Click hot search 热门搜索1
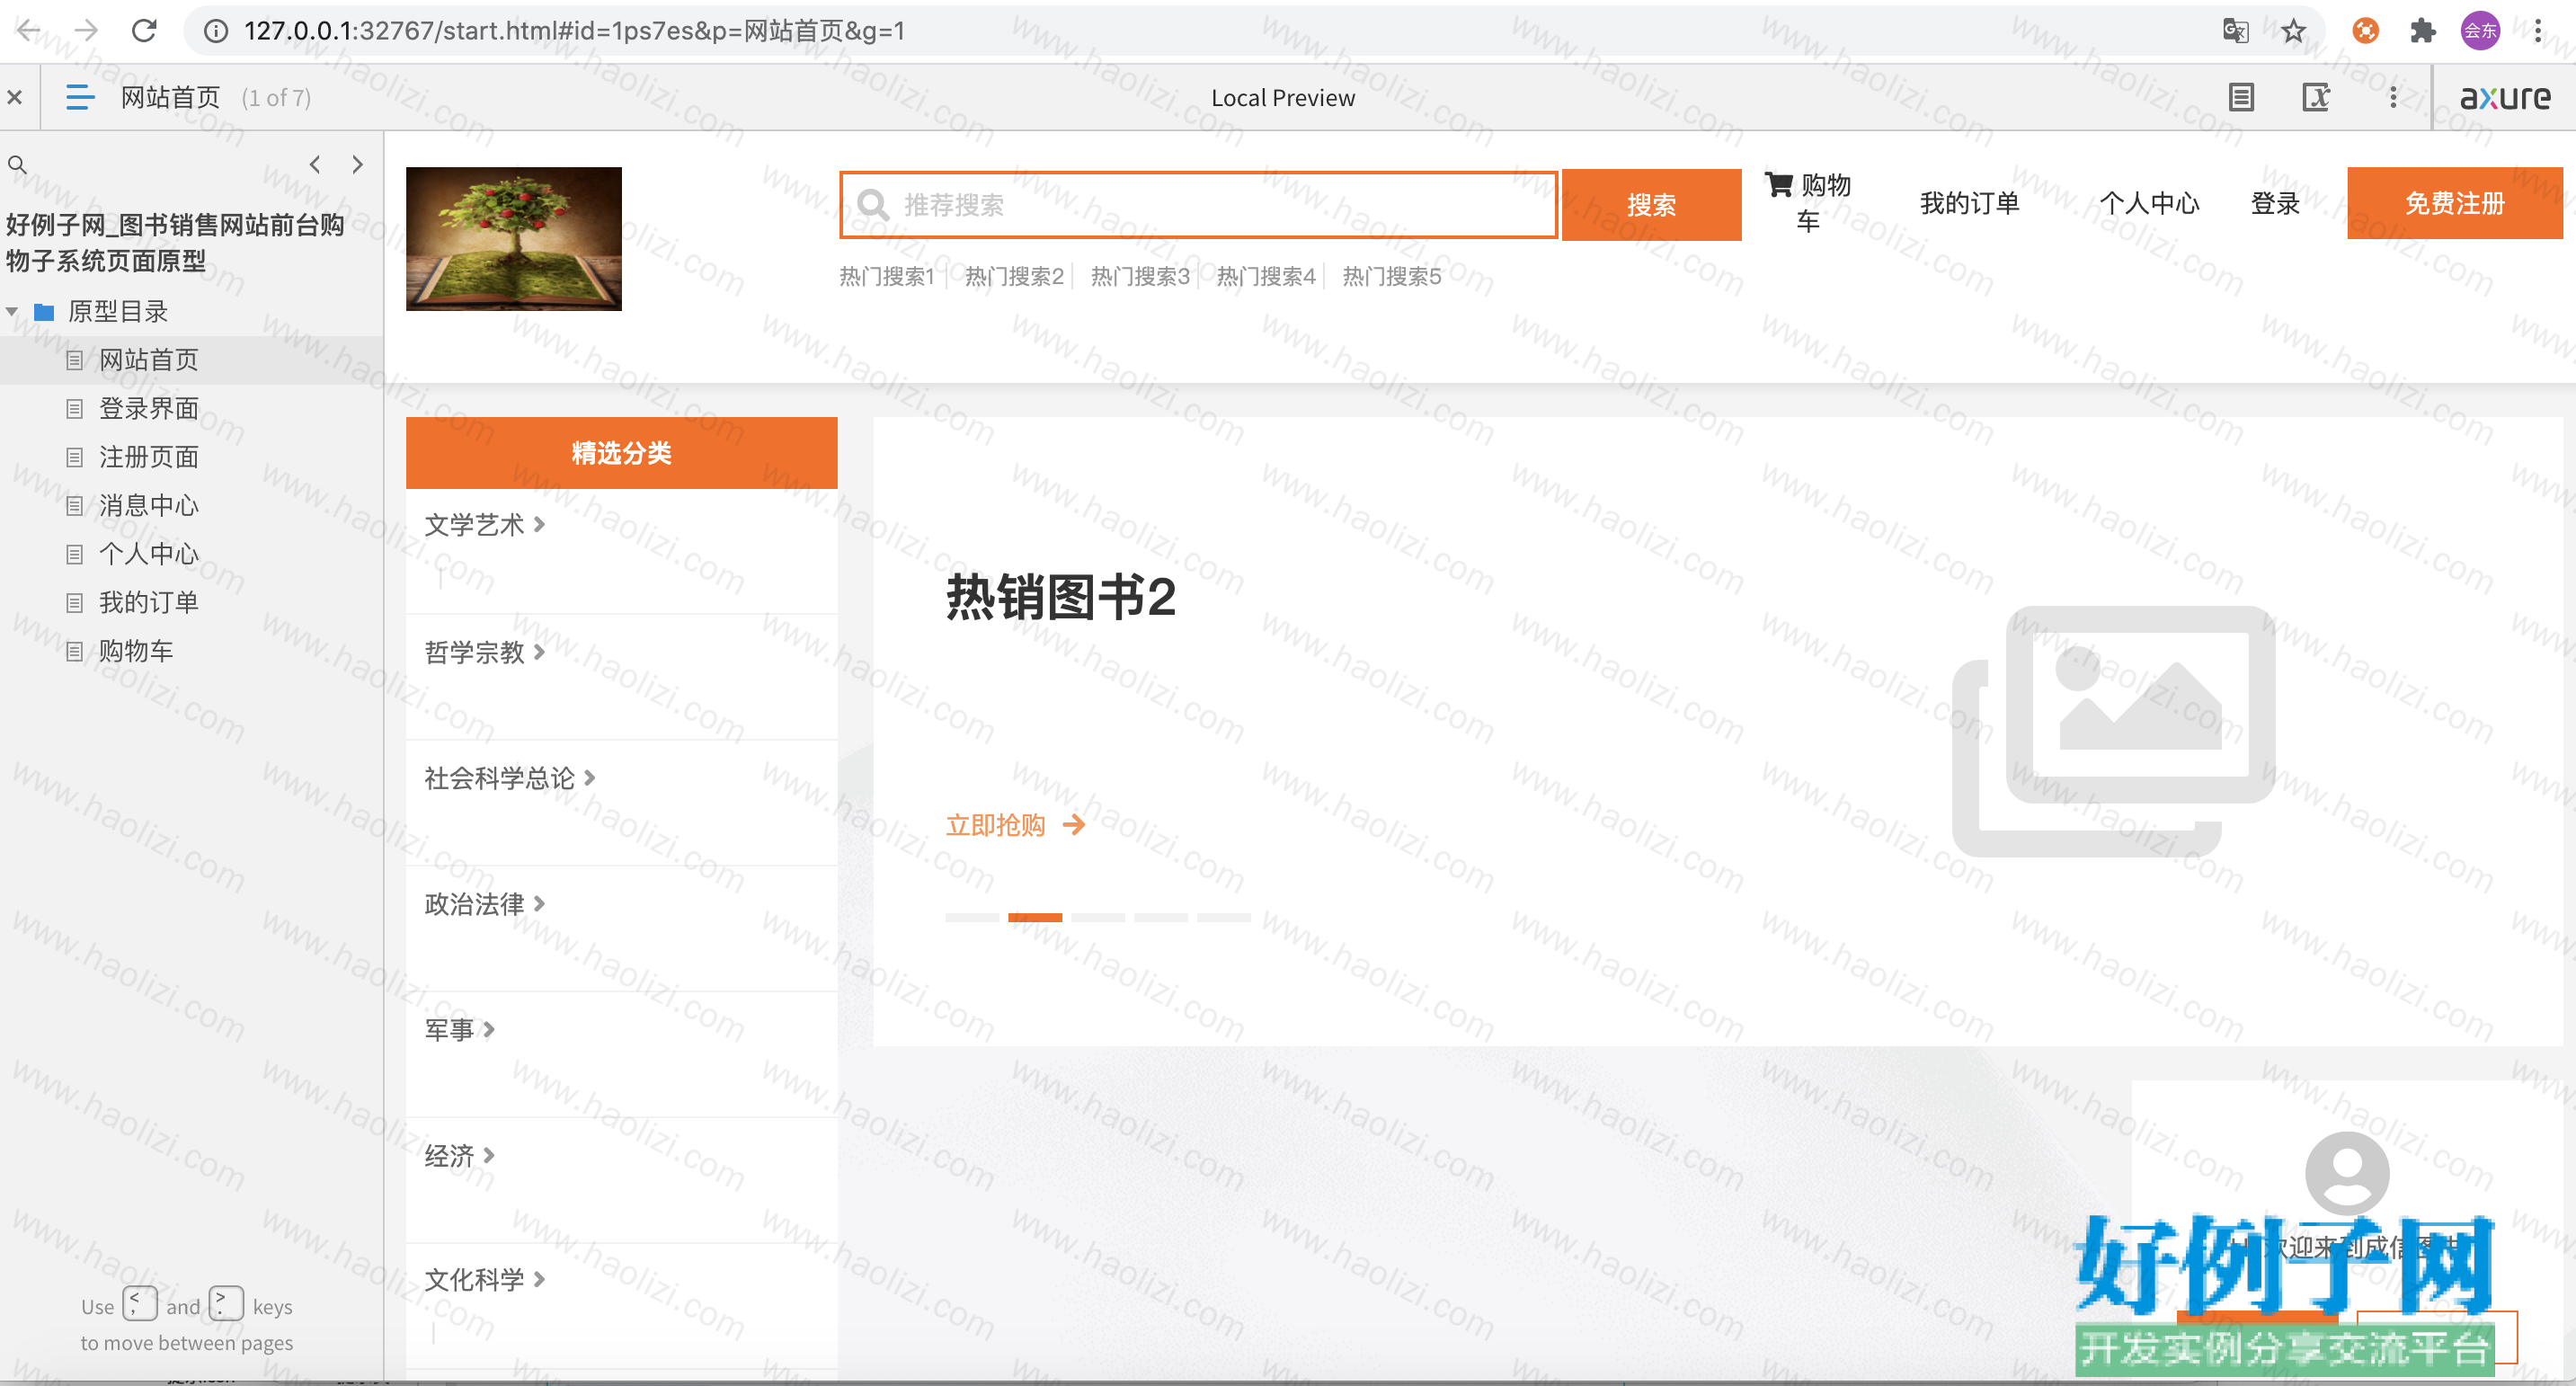2576x1386 pixels. tap(886, 277)
